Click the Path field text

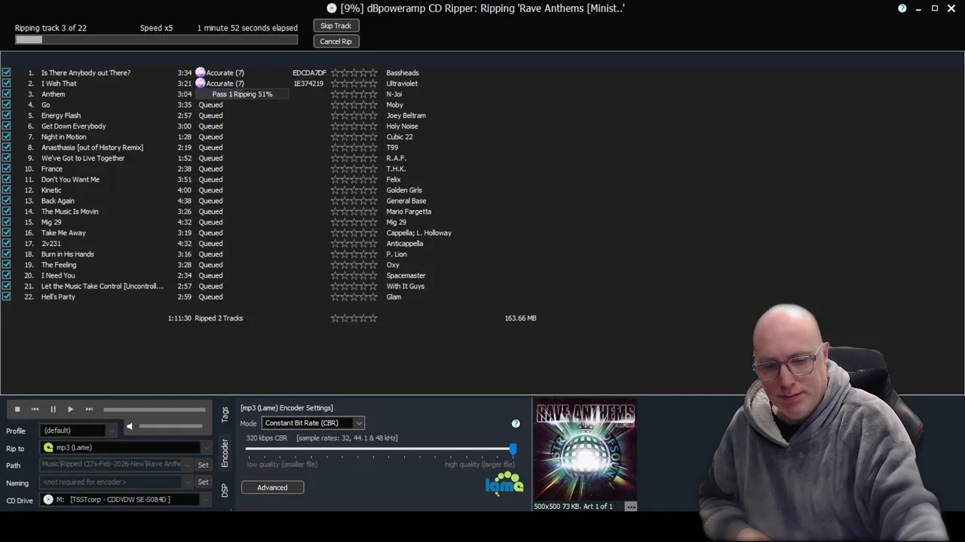click(x=112, y=464)
